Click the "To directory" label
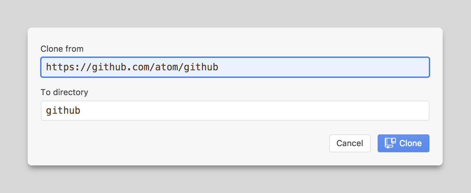The height and width of the screenshot is (193, 471). (x=64, y=92)
